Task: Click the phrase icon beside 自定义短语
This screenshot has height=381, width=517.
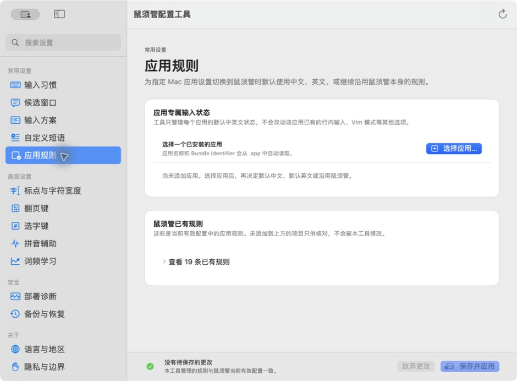Action: pyautogui.click(x=15, y=138)
